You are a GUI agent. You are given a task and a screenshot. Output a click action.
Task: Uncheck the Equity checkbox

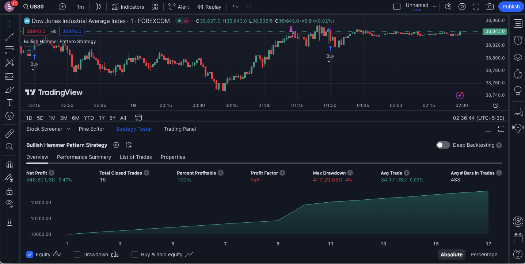[30, 255]
